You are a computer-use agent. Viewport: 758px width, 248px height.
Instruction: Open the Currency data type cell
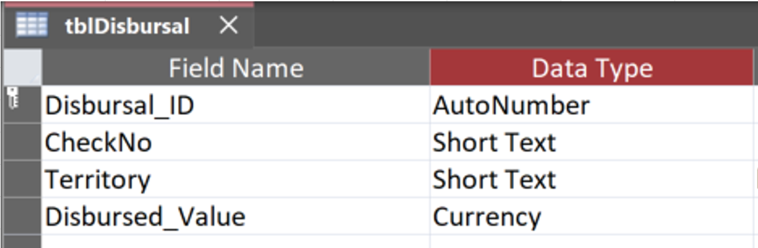pos(592,216)
